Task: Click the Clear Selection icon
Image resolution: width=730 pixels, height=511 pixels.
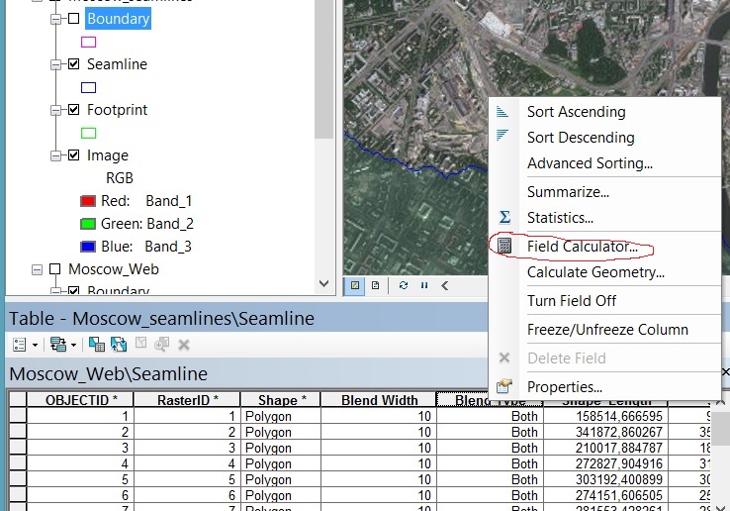Action: click(140, 344)
